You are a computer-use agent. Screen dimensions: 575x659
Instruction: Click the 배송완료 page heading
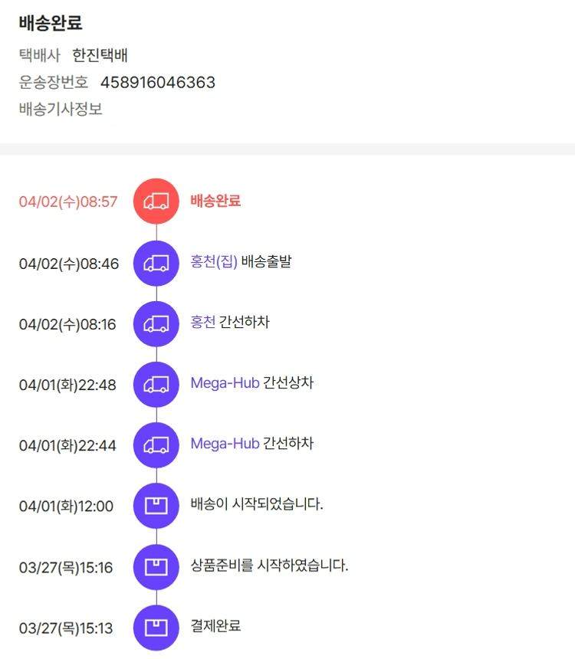51,23
